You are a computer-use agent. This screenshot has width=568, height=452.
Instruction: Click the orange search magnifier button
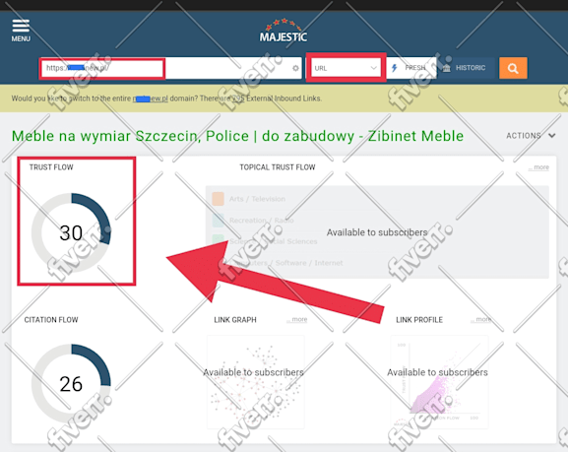coord(513,68)
